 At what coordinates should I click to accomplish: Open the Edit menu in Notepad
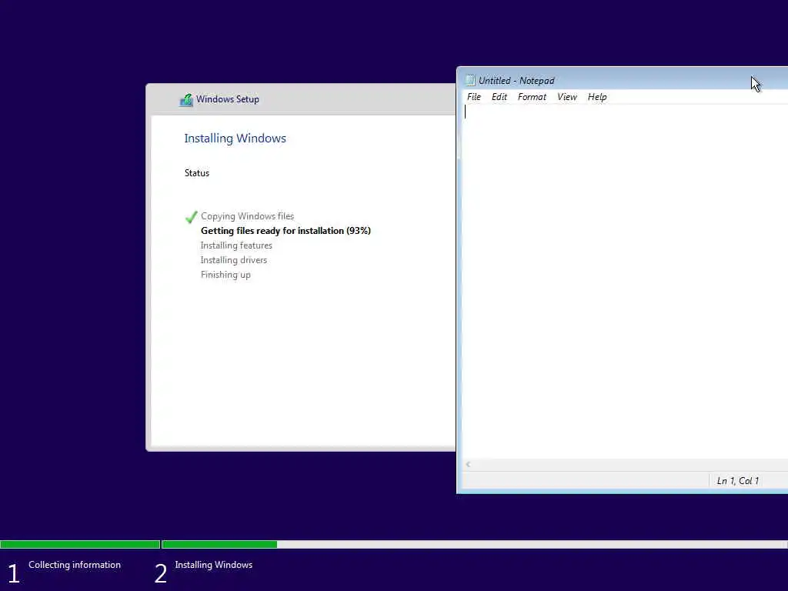click(x=499, y=97)
